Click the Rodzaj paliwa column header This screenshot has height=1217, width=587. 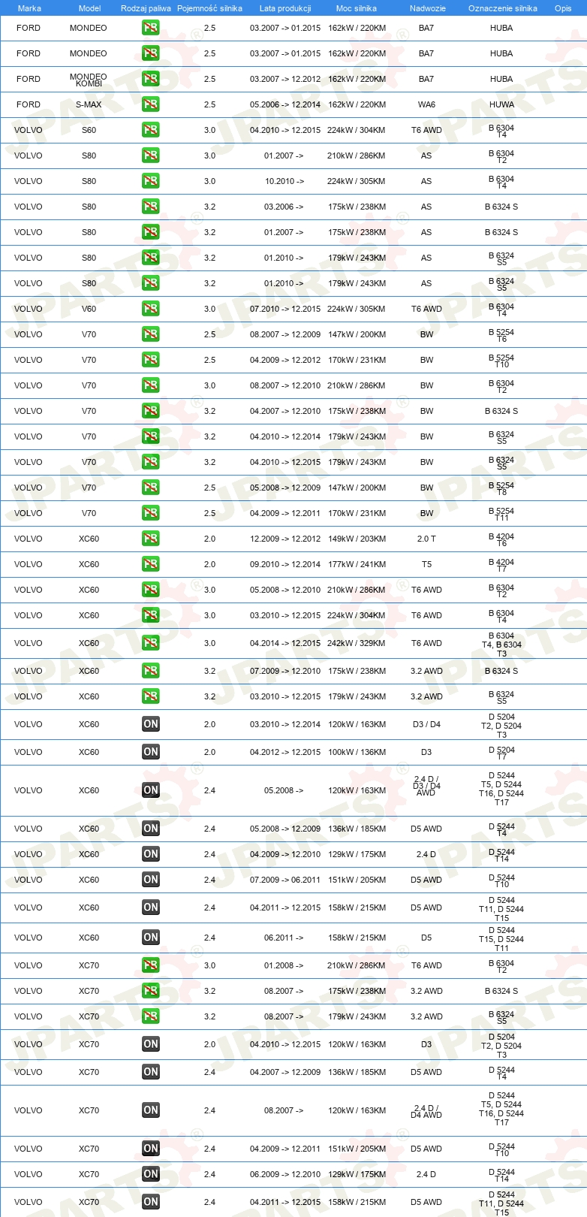click(x=146, y=8)
